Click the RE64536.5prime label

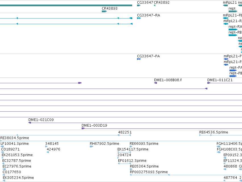point(214,132)
